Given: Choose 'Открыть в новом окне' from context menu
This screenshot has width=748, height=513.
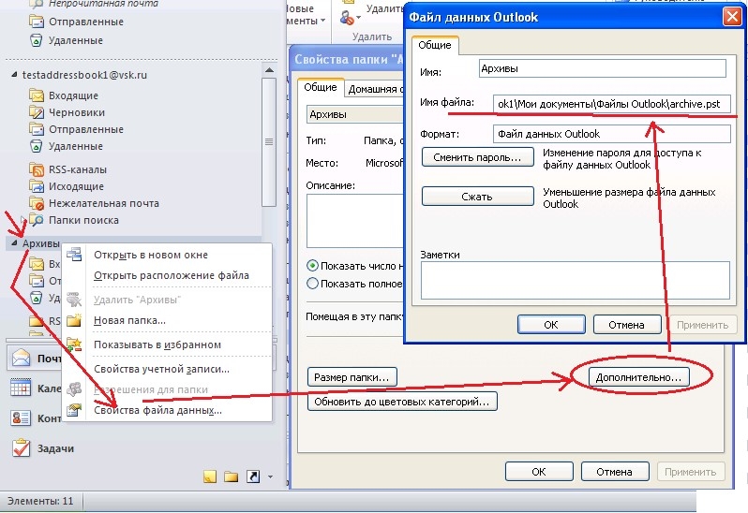Looking at the screenshot, I should click(x=150, y=255).
